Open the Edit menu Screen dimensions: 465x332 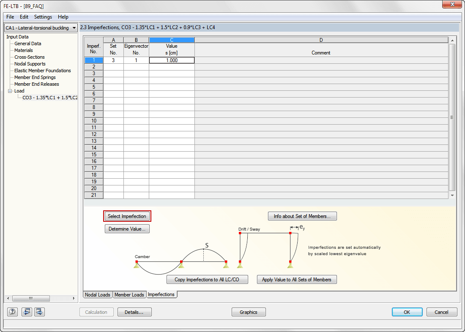(x=24, y=17)
